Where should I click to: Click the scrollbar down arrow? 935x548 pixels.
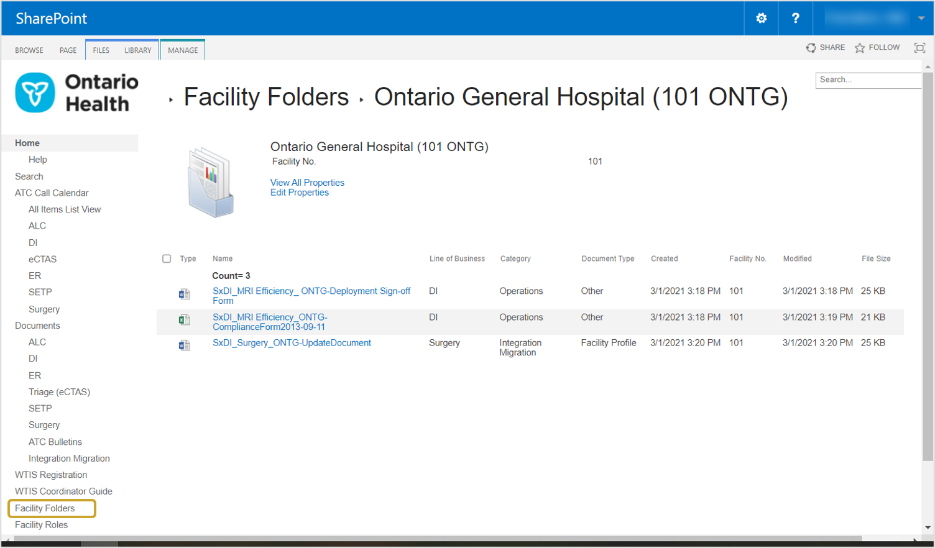[x=928, y=527]
